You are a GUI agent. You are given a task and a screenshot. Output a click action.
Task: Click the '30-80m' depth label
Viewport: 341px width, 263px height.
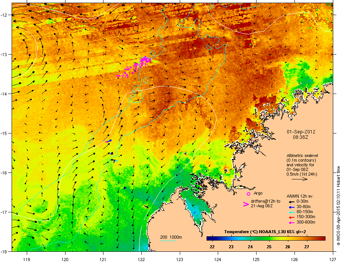(x=303, y=207)
